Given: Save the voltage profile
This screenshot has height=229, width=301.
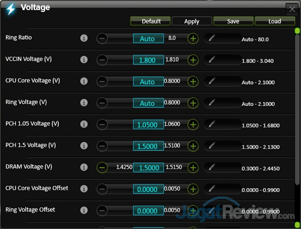Looking at the screenshot, I should tap(233, 21).
